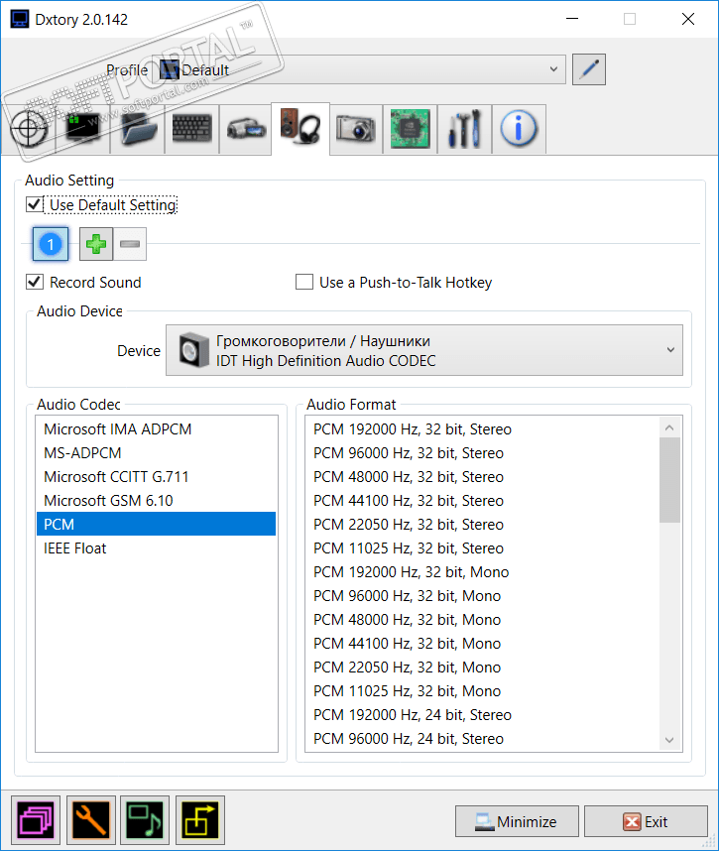This screenshot has width=719, height=851.
Task: Expand the audio Device dropdown
Action: [x=423, y=350]
